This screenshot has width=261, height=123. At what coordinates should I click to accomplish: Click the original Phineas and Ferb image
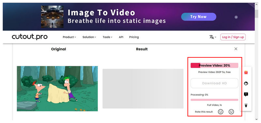click(57, 89)
